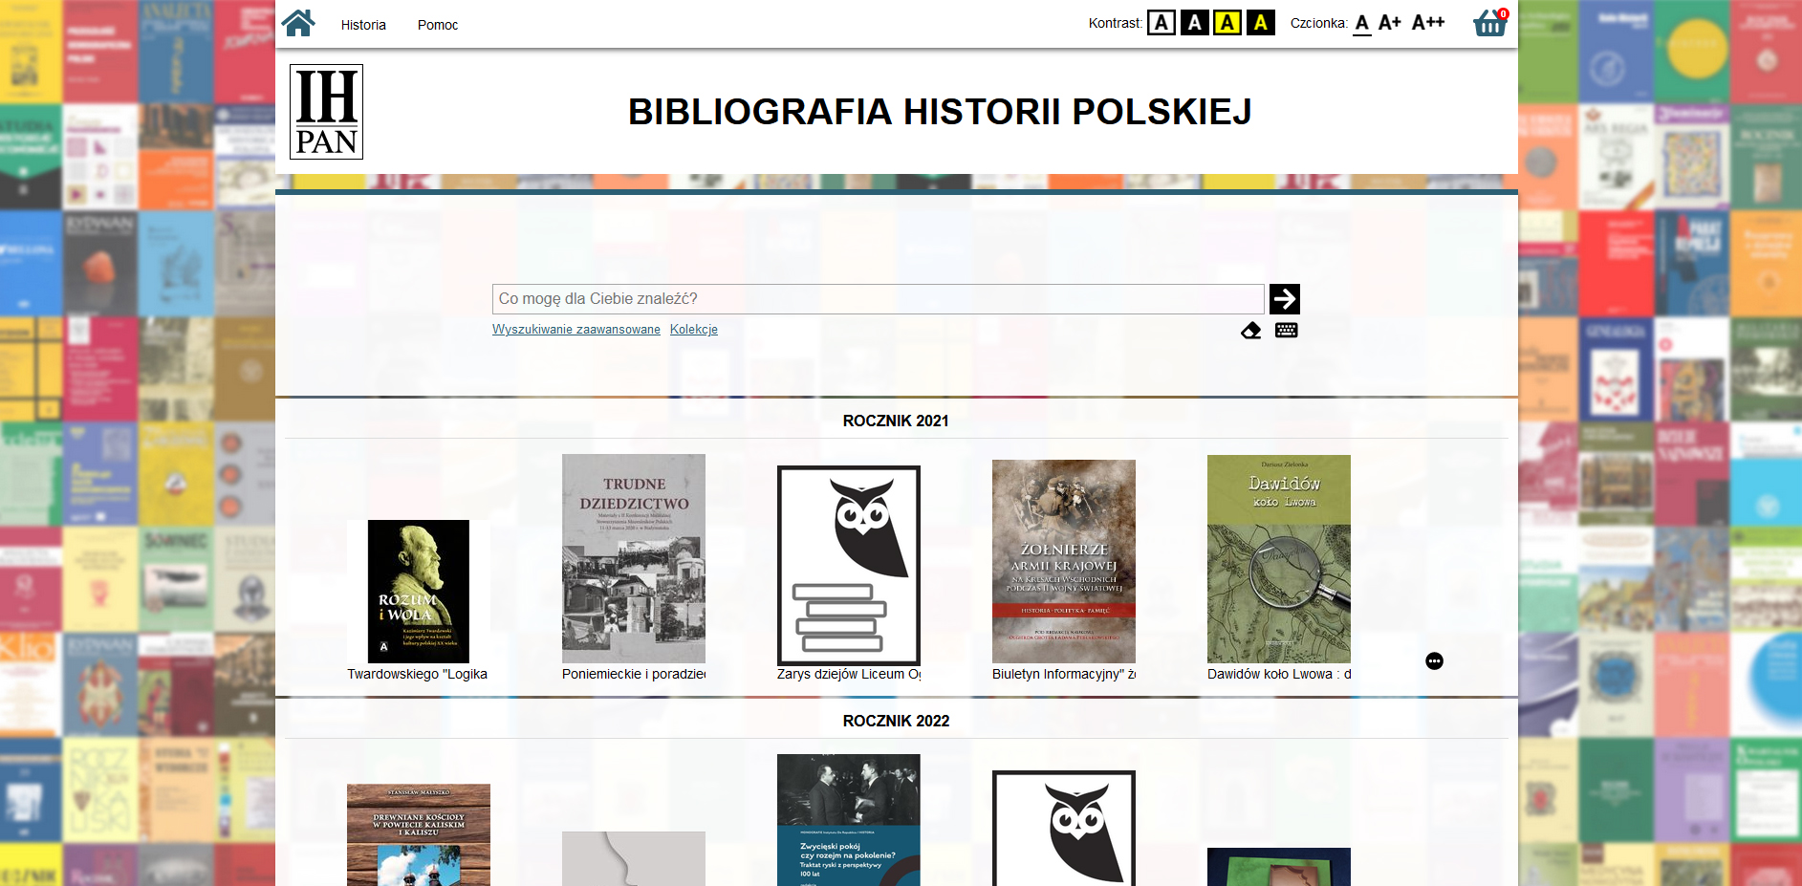Set font size to A++

coord(1426,22)
